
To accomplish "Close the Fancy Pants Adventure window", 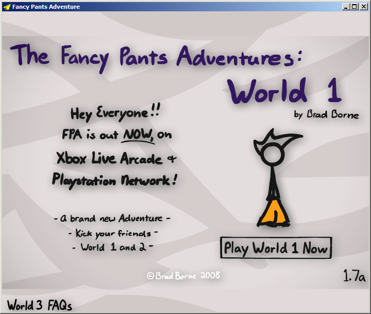I will [363, 7].
